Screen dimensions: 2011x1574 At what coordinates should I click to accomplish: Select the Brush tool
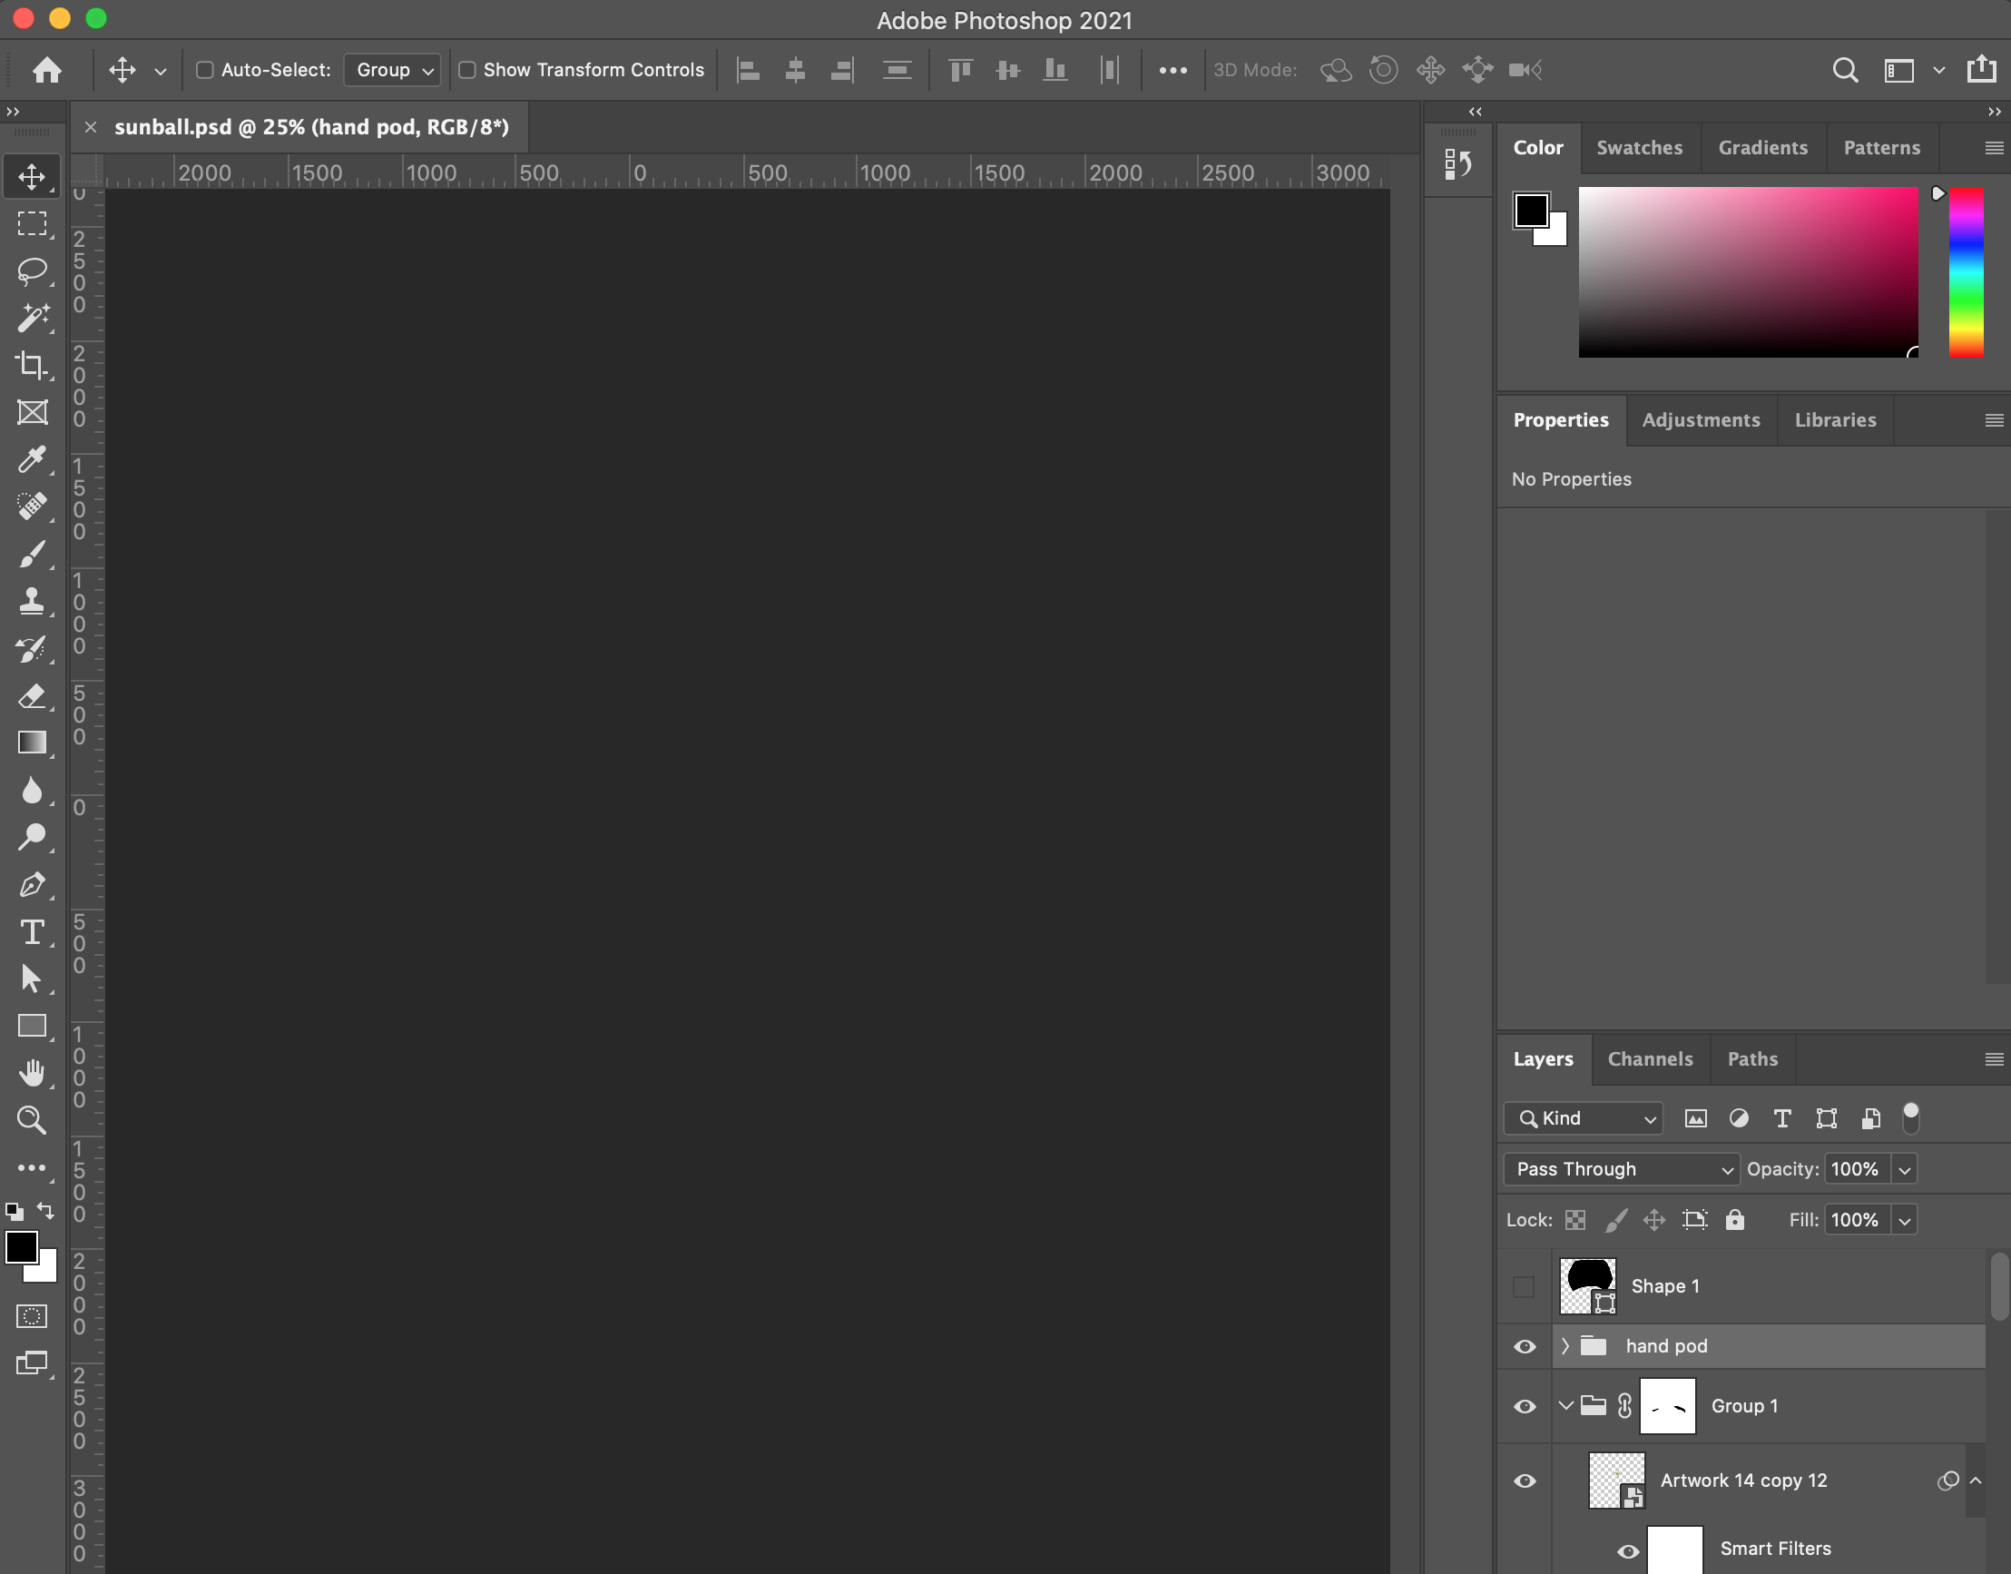(32, 554)
